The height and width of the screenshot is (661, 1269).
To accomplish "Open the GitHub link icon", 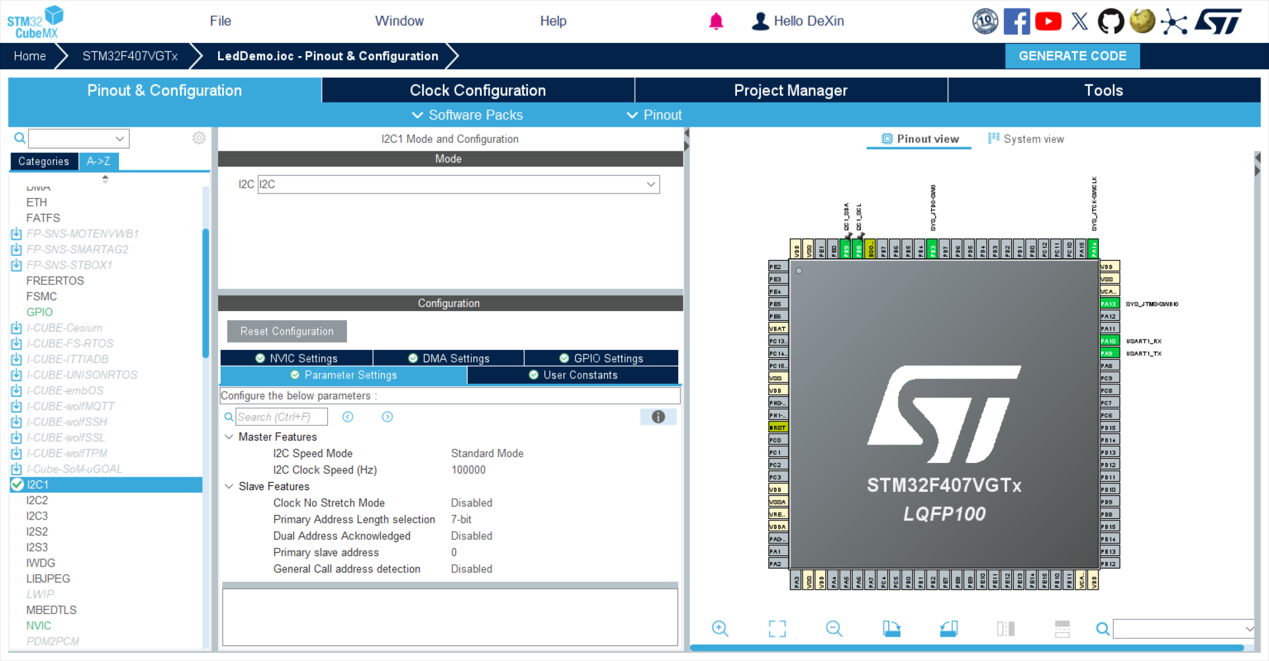I will [1110, 21].
